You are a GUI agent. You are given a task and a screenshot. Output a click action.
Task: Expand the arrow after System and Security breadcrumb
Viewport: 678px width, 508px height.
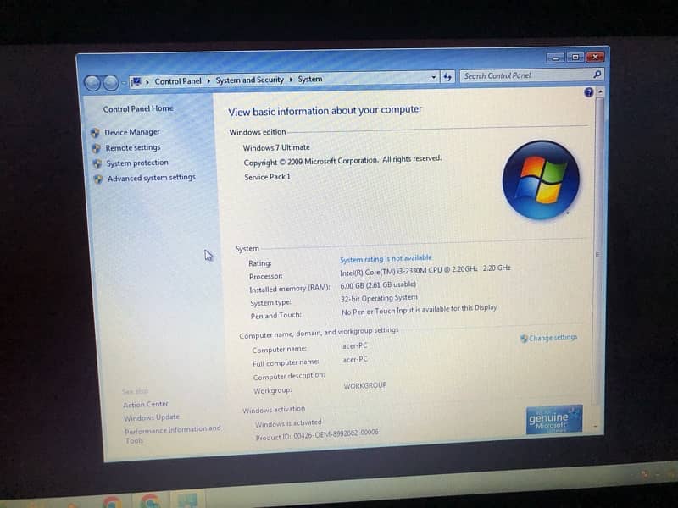(x=291, y=80)
